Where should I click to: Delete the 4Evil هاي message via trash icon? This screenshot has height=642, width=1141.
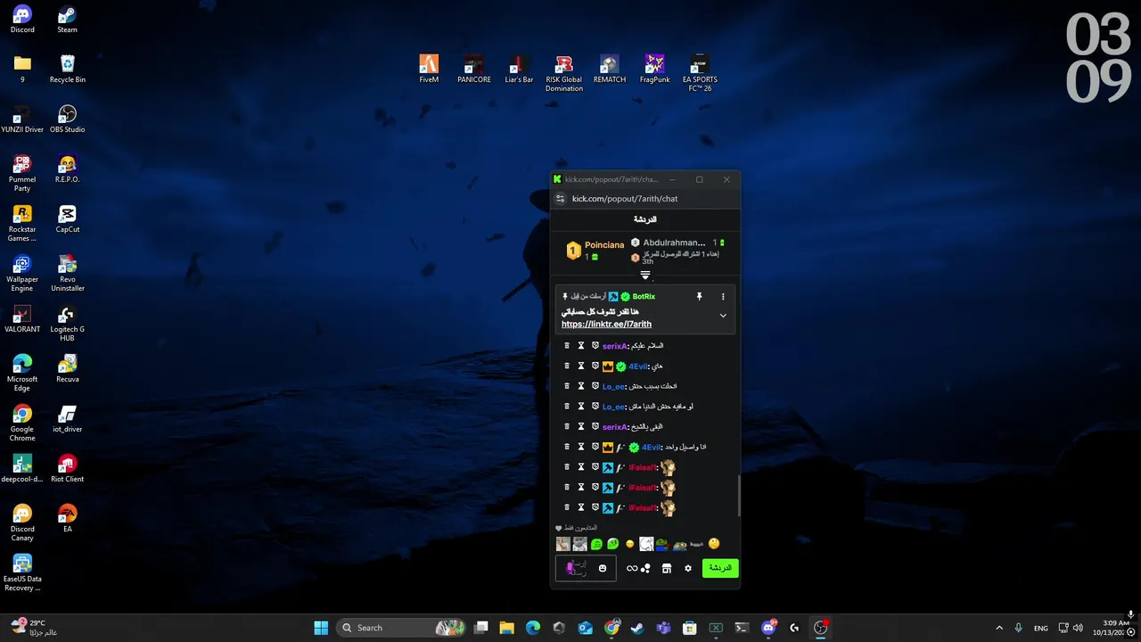(x=567, y=366)
